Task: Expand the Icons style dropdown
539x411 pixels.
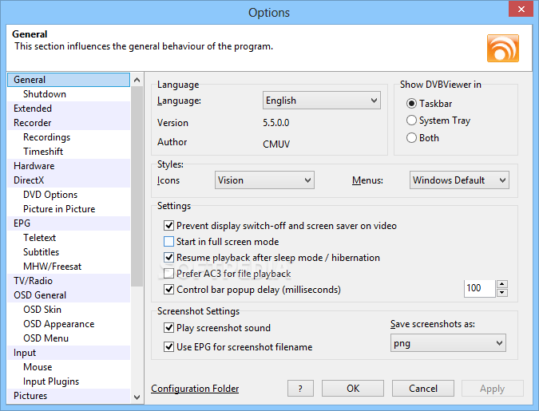Action: point(264,180)
